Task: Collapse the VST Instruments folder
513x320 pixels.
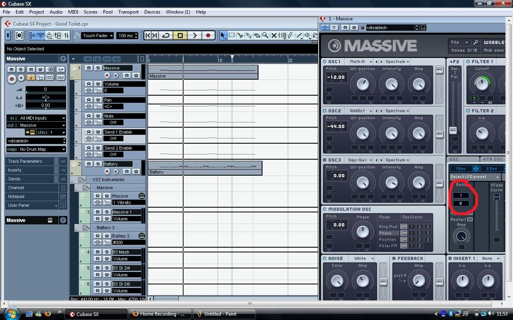Action: pyautogui.click(x=73, y=180)
